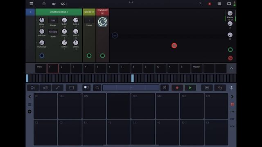This screenshot has height=147, width=262.
Task: Click the single rectangle view icon
Action: point(72,88)
